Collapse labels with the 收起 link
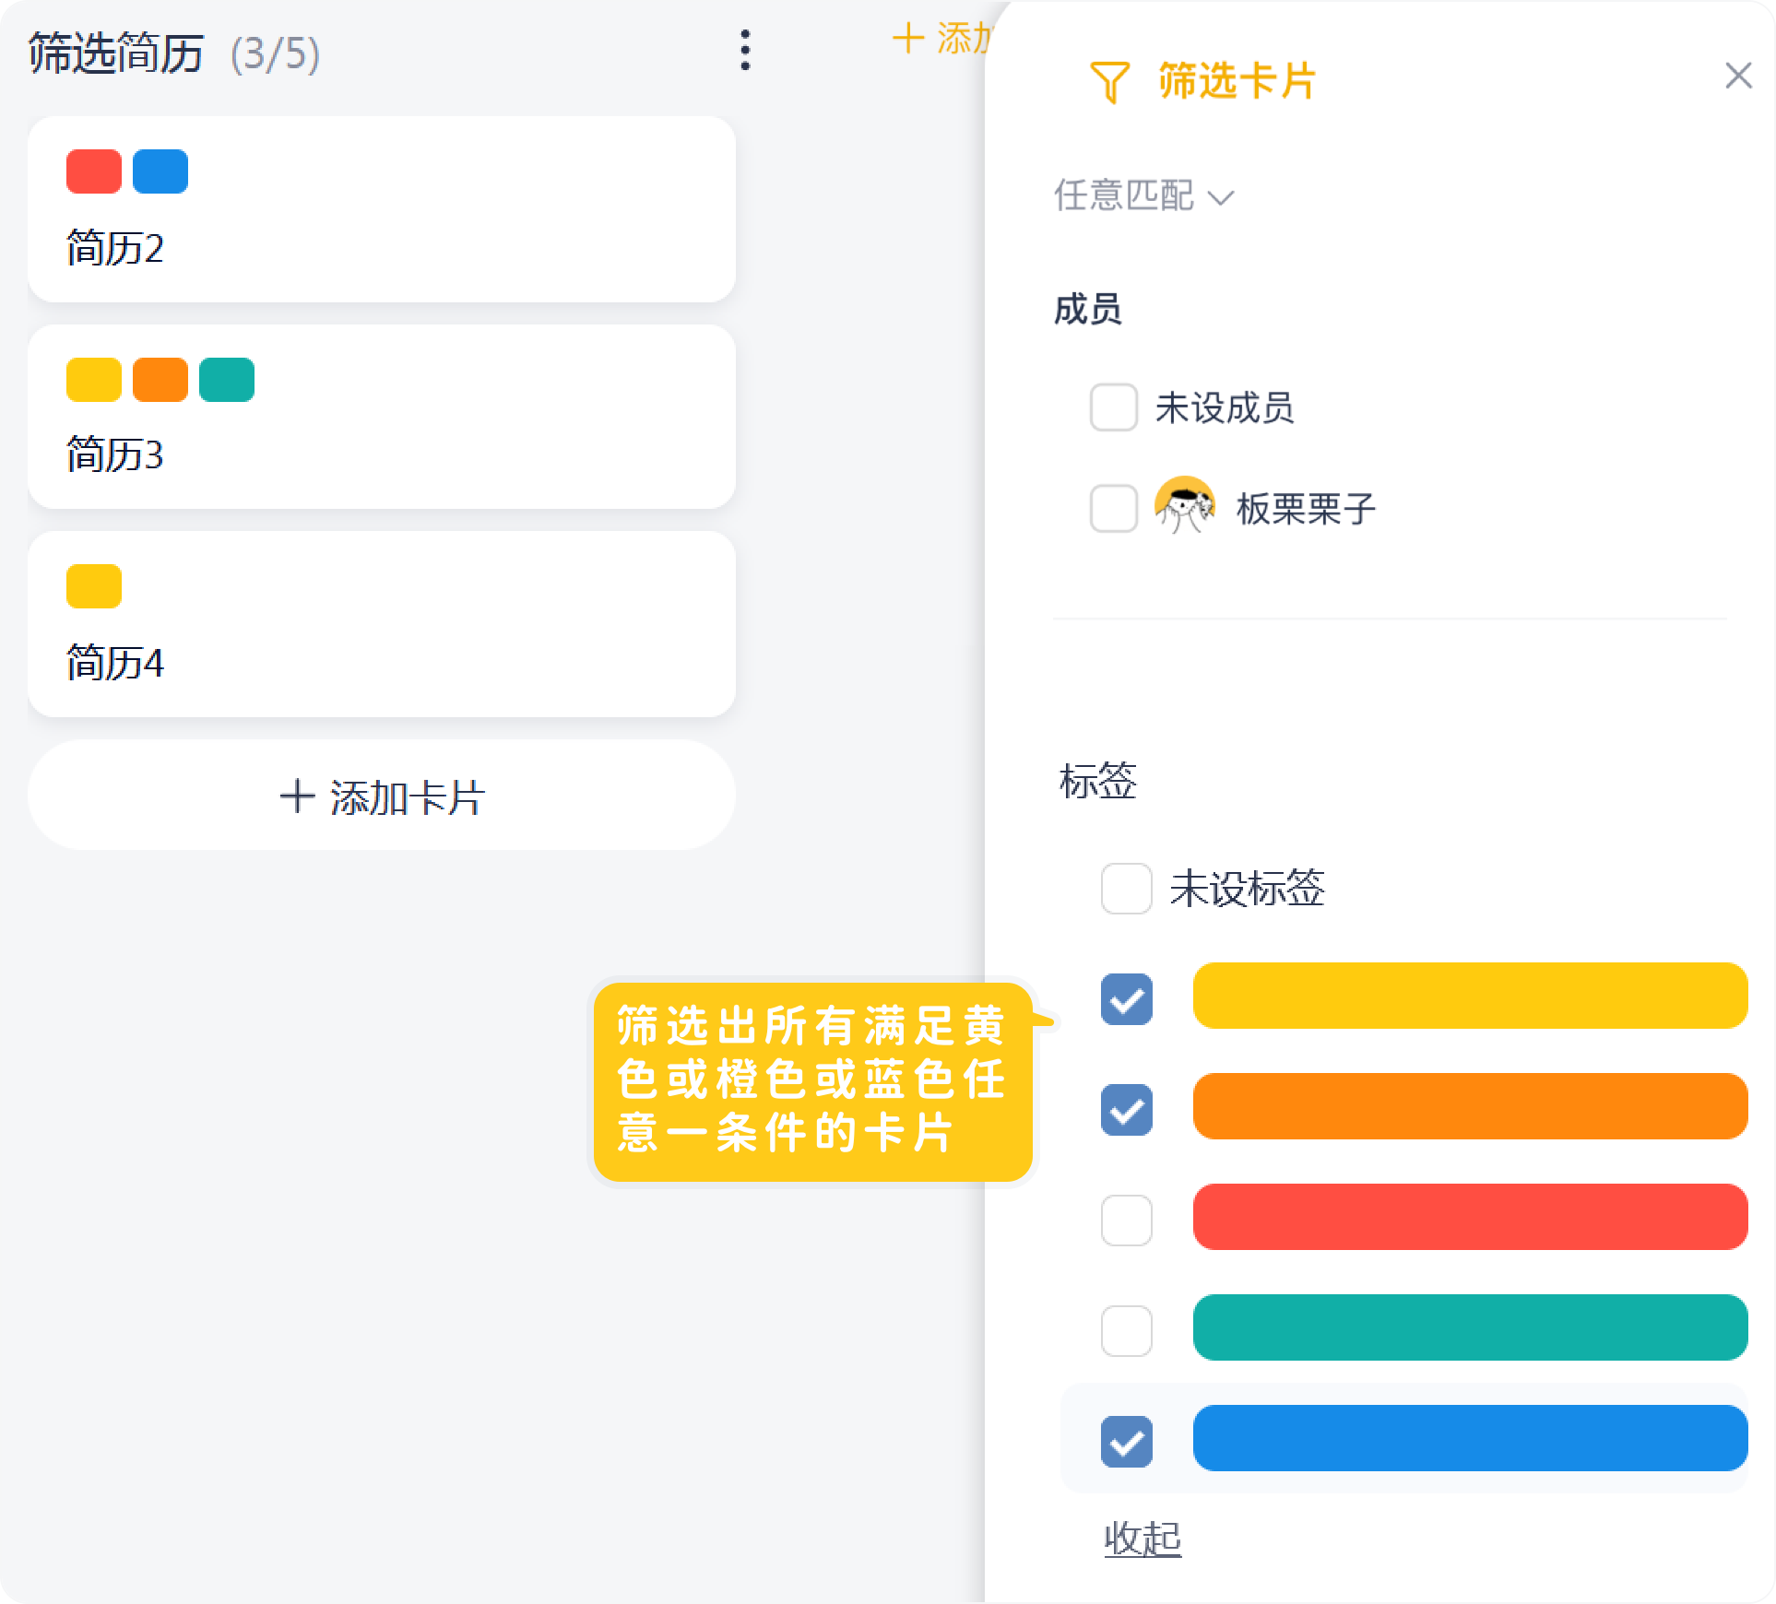The image size is (1776, 1604). pyautogui.click(x=1142, y=1539)
